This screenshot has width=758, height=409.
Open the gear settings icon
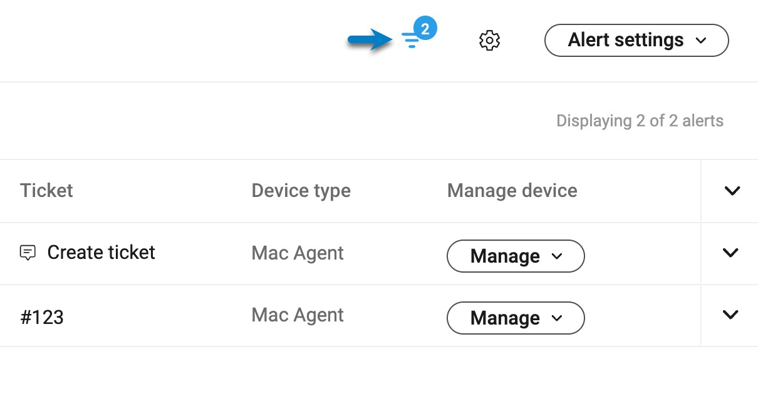[x=489, y=41]
